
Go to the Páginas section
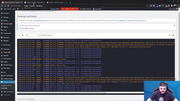click(x=6, y=27)
